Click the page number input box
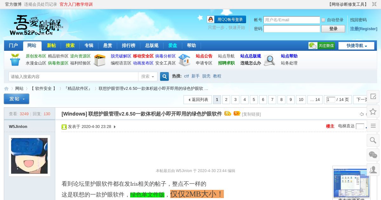Viewport: 381px width, 200px height. coord(331,100)
